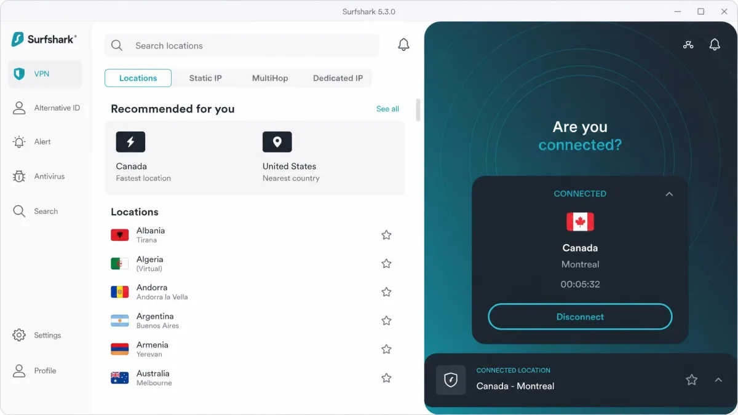
Task: Click the Search locations field
Action: point(242,45)
